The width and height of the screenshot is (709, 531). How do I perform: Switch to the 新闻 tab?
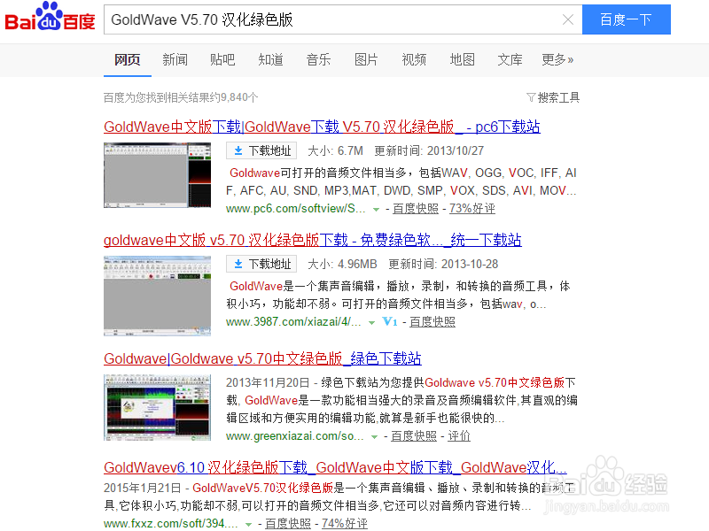[175, 59]
